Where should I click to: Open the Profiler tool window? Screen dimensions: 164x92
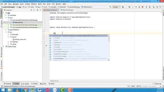pos(34,84)
